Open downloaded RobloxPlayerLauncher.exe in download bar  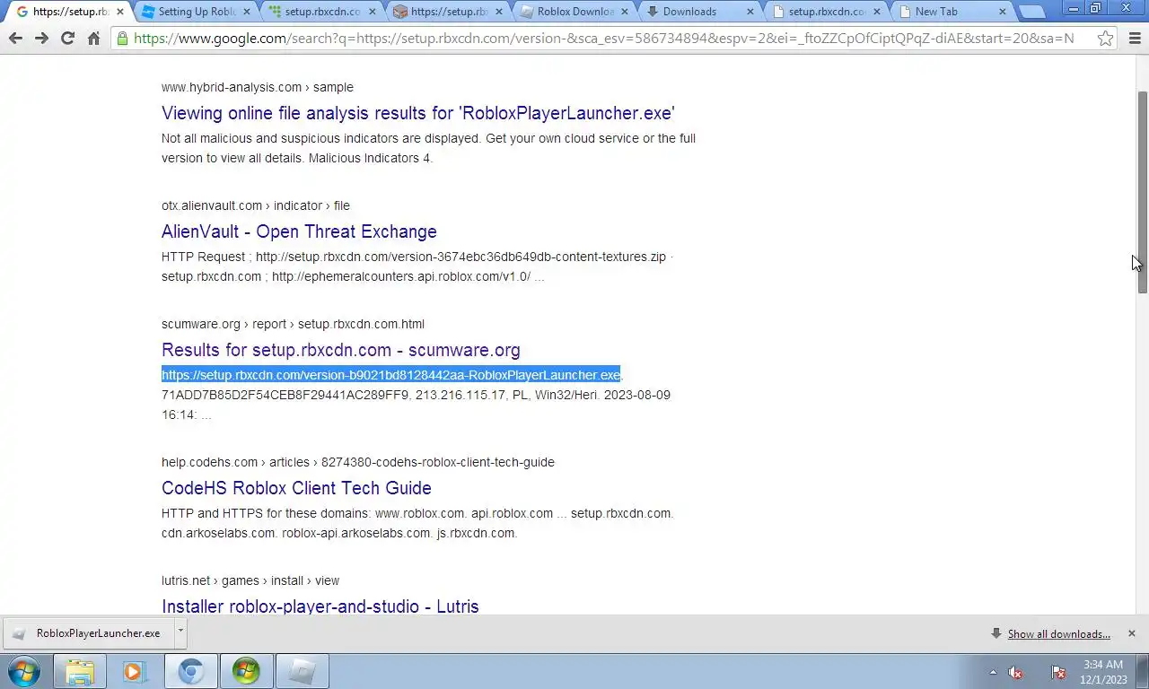tap(88, 633)
